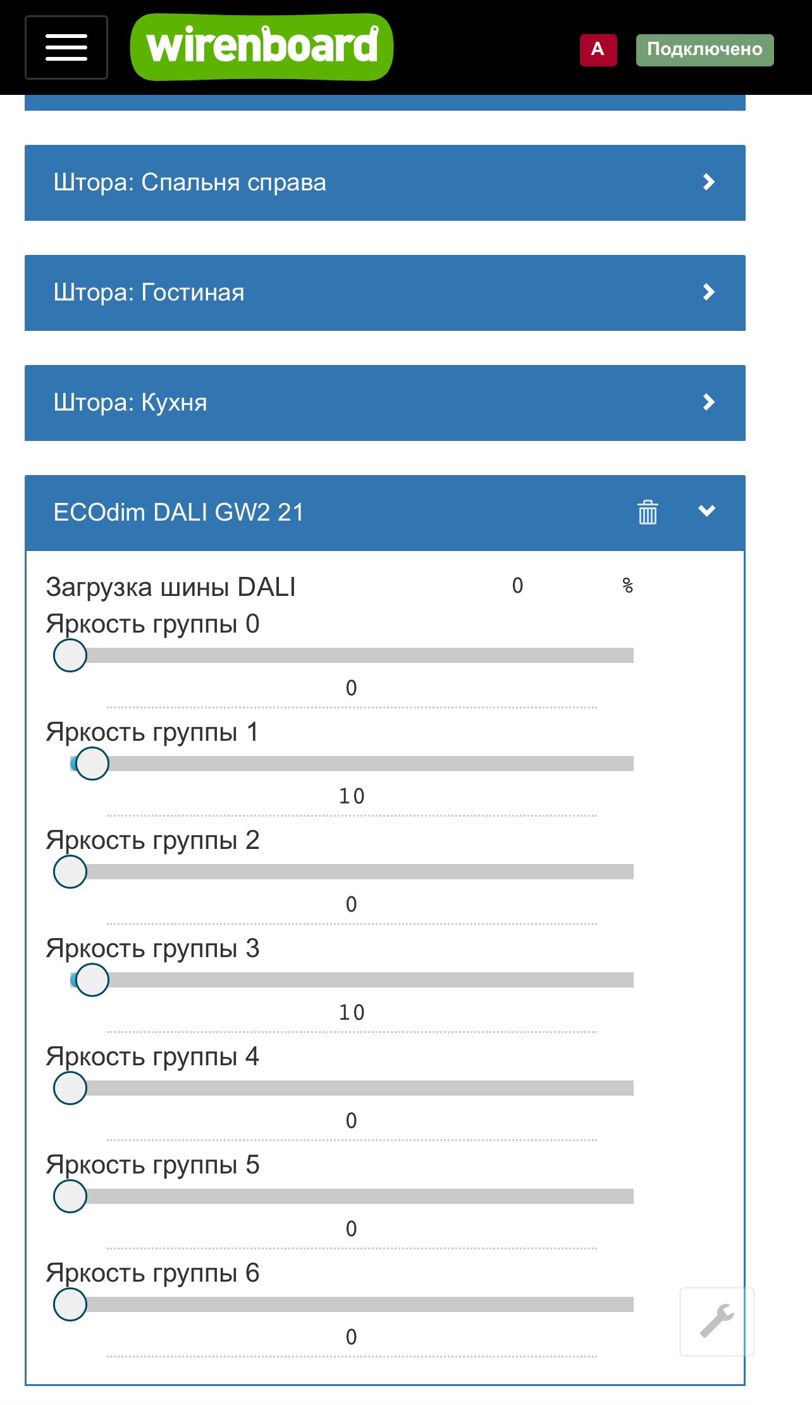Delete ECOdim DALI GW2 21 with trash icon
Image resolution: width=812 pixels, height=1405 pixels.
point(648,512)
